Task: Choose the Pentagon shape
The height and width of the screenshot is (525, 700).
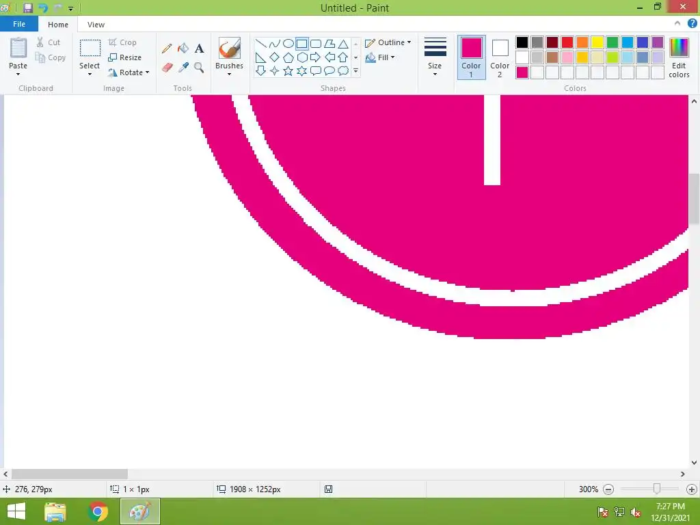Action: click(288, 57)
